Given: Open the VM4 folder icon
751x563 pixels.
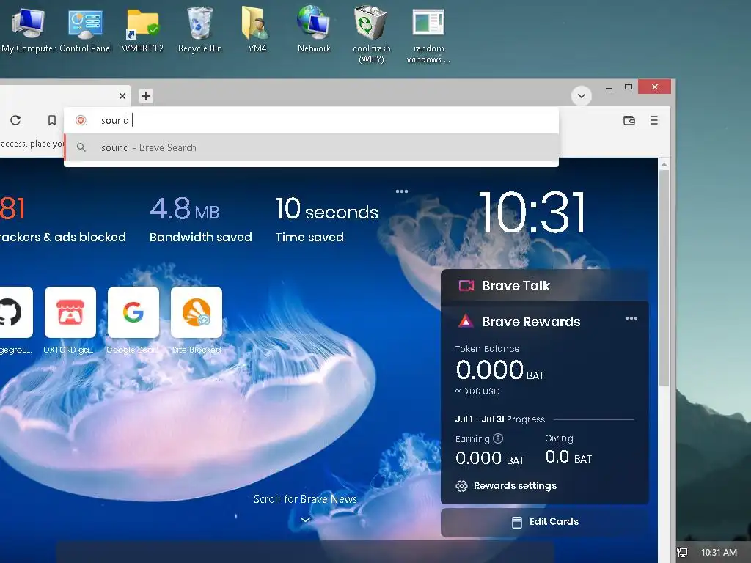Looking at the screenshot, I should point(257,29).
